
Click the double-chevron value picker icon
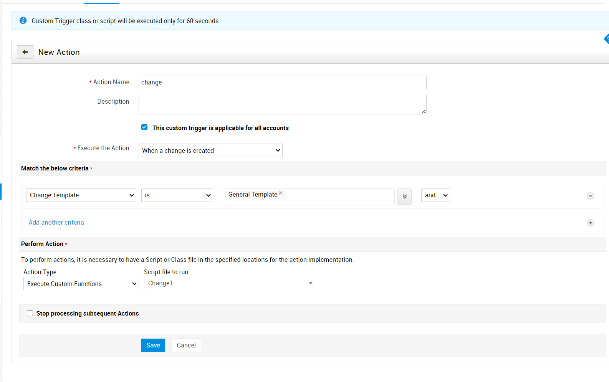click(404, 197)
